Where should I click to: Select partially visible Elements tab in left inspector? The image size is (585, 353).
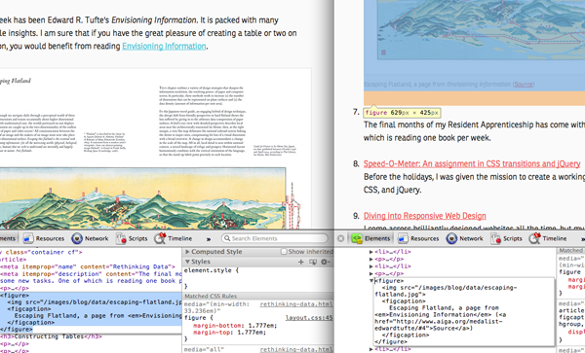(x=8, y=238)
